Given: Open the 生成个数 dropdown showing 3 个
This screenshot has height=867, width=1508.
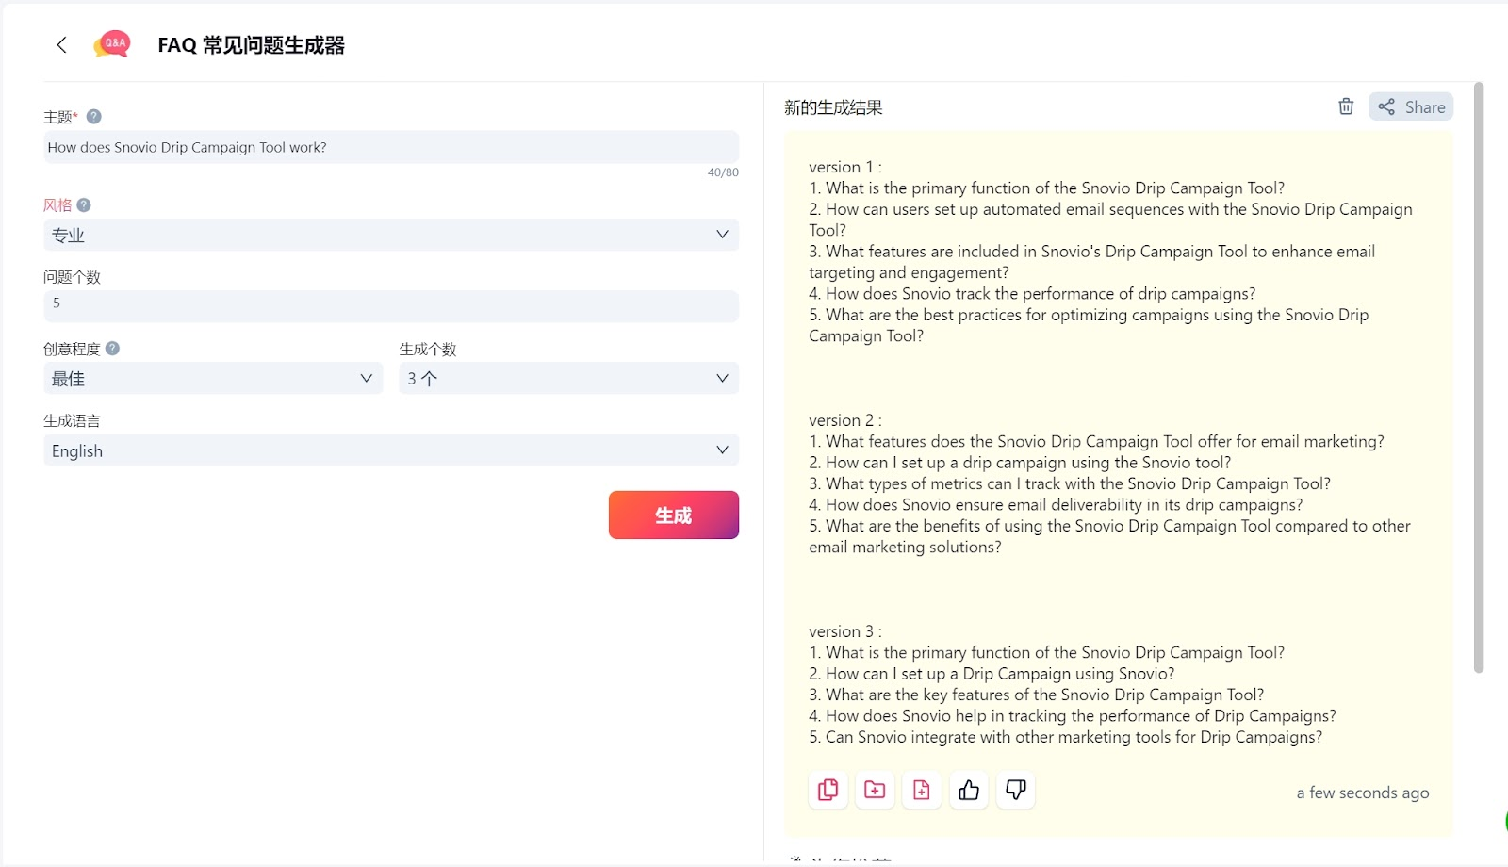Looking at the screenshot, I should pyautogui.click(x=569, y=378).
